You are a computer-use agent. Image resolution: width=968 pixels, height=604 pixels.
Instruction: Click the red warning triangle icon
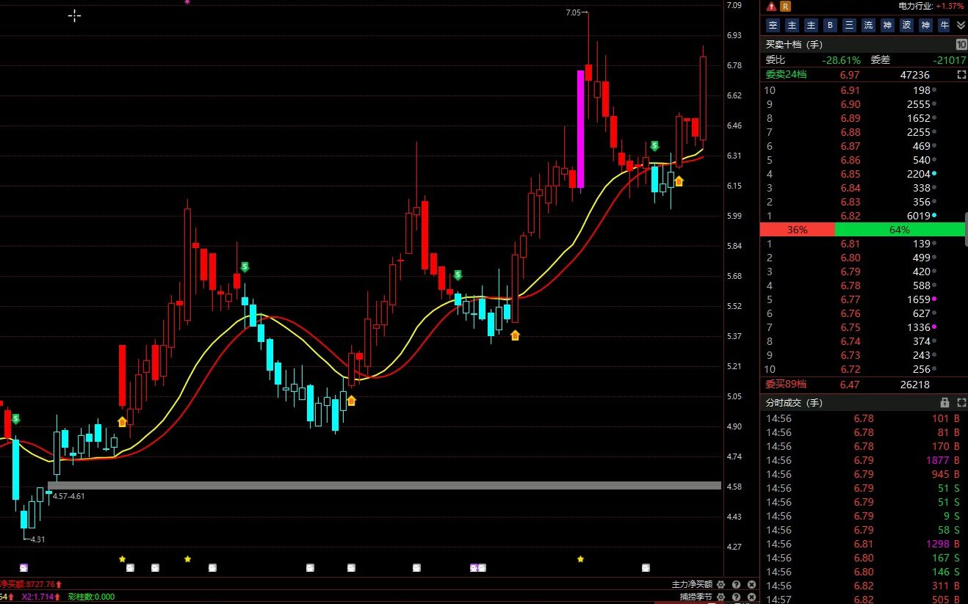(771, 6)
